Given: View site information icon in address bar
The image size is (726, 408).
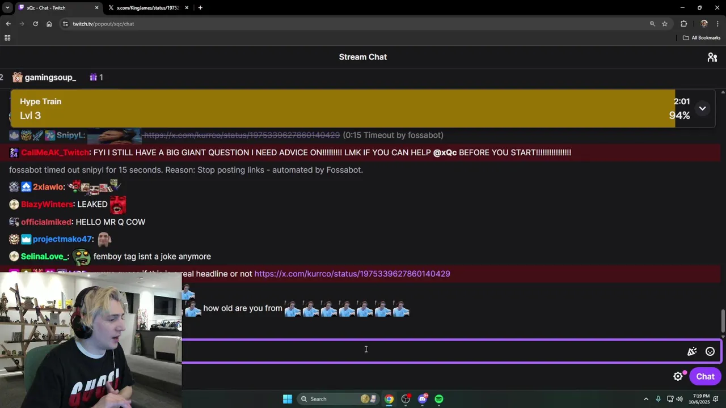Looking at the screenshot, I should (x=65, y=24).
